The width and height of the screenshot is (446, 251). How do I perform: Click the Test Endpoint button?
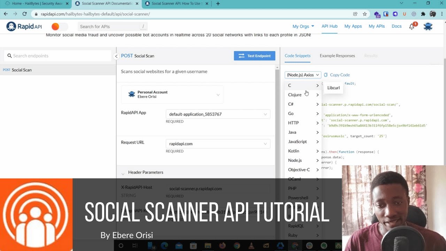coord(254,56)
